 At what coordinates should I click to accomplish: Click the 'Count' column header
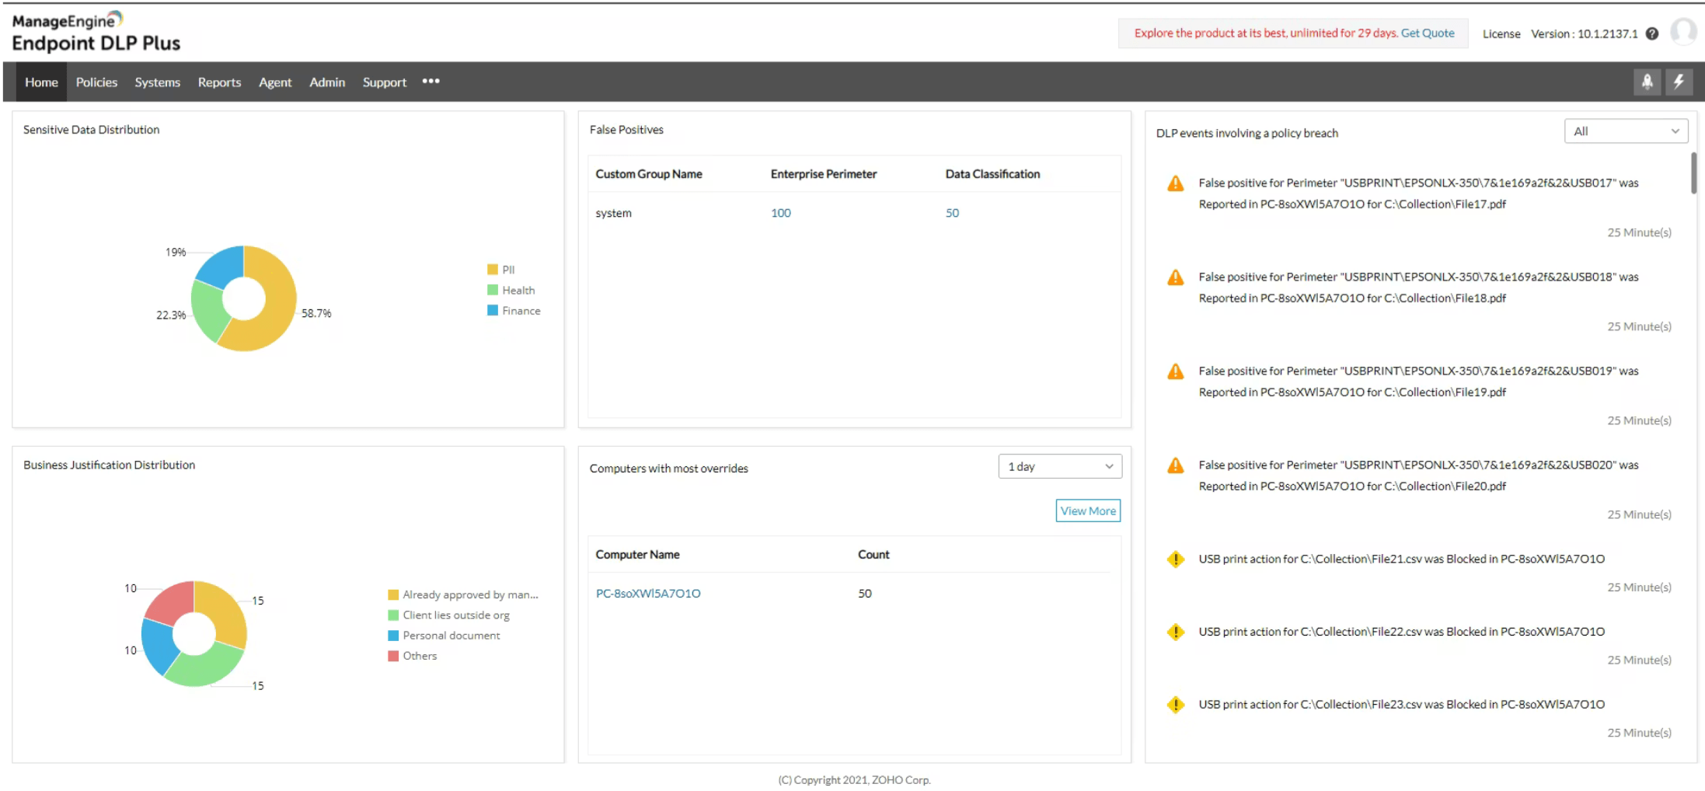pos(873,555)
